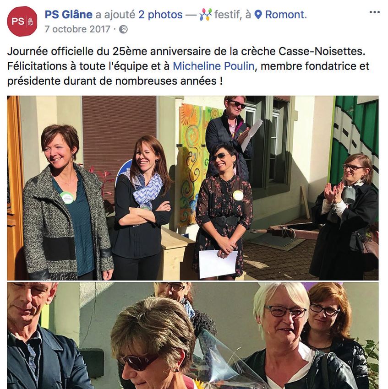Click the woman in floral dress holding paper
Screen dimensions: 388x389
click(224, 211)
